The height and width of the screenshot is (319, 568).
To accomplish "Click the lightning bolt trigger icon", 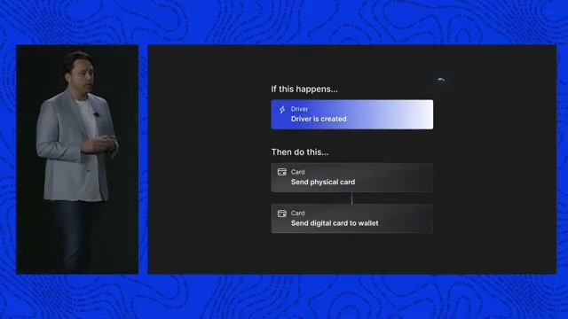I will pos(282,110).
